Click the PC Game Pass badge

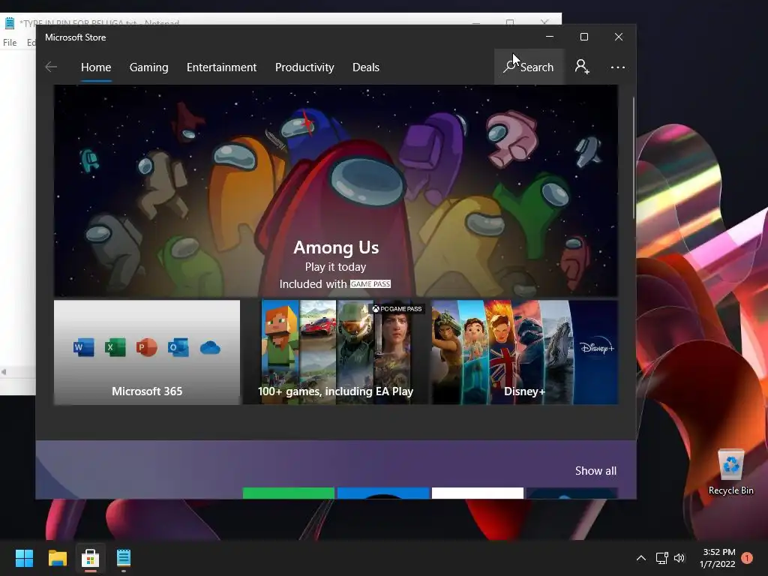[397, 309]
